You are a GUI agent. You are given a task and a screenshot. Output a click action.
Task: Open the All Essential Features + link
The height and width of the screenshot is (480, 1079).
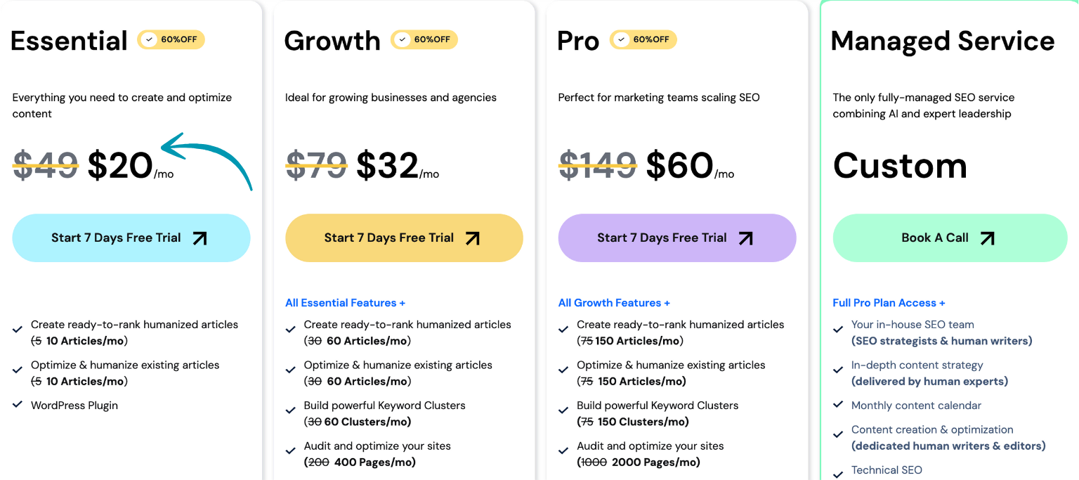(345, 303)
